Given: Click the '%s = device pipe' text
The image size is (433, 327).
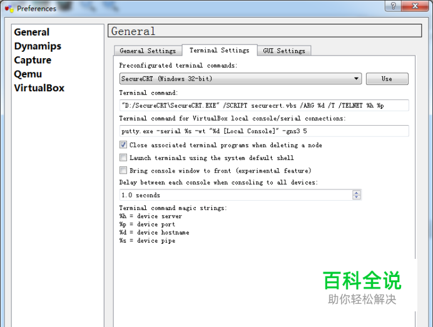Looking at the screenshot, I should tap(147, 241).
